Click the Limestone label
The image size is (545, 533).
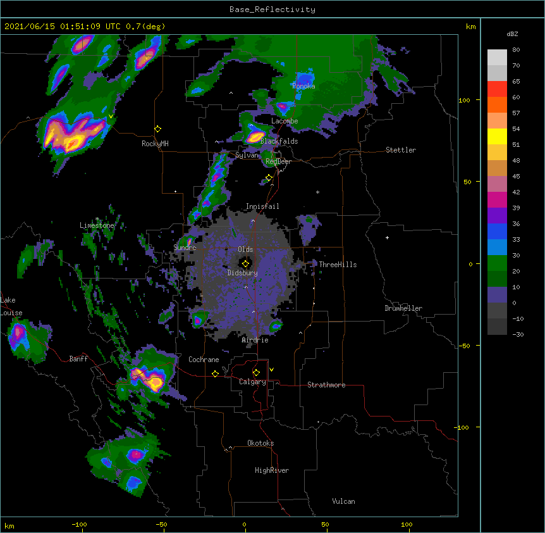point(97,225)
